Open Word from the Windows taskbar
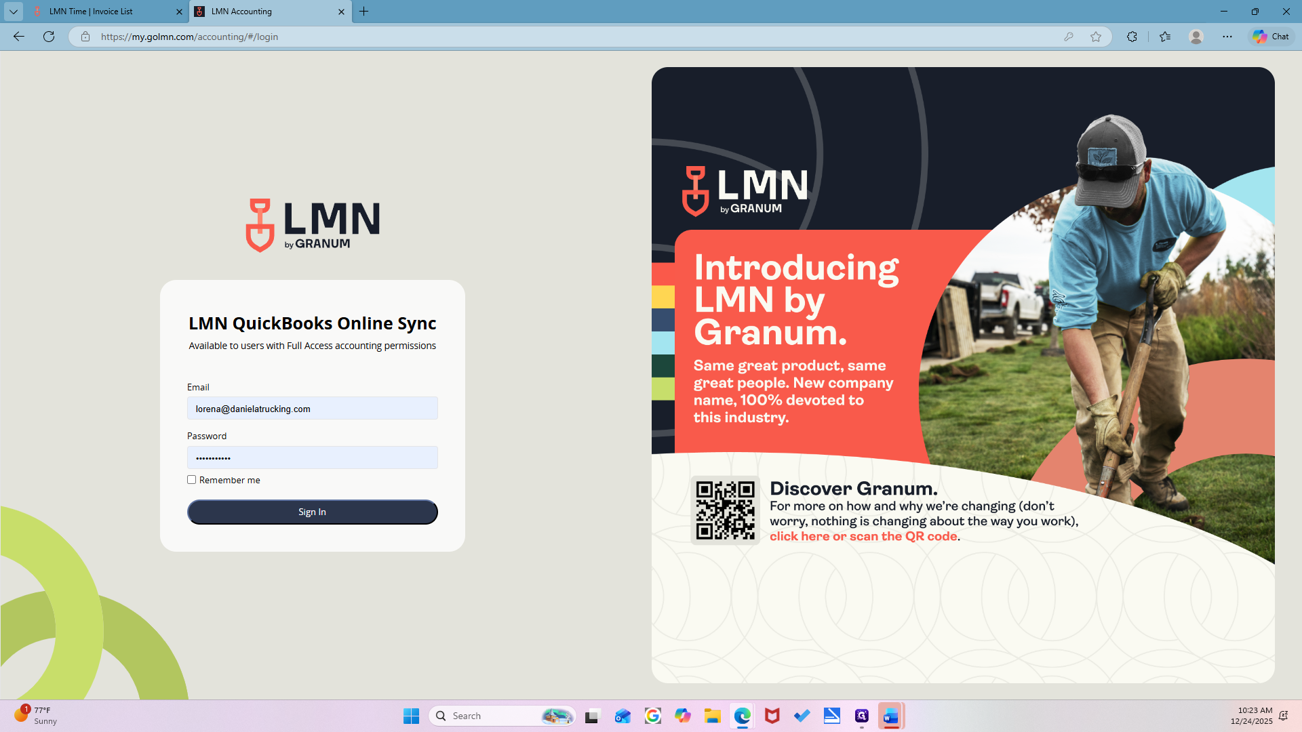Screen dimensions: 1302x732 click(891, 716)
